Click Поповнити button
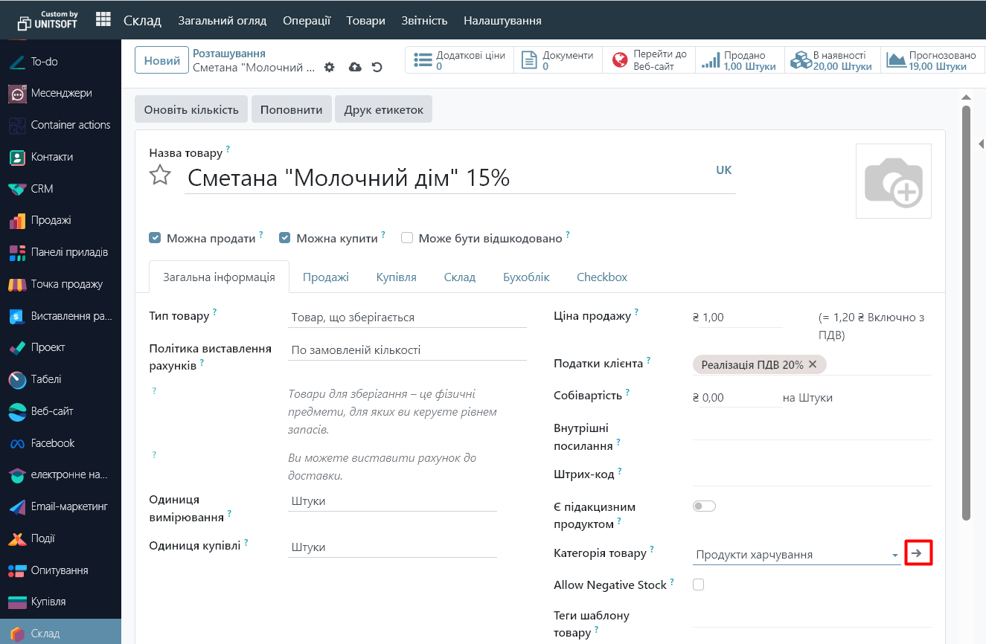Screen dimensions: 986x644 pos(291,109)
